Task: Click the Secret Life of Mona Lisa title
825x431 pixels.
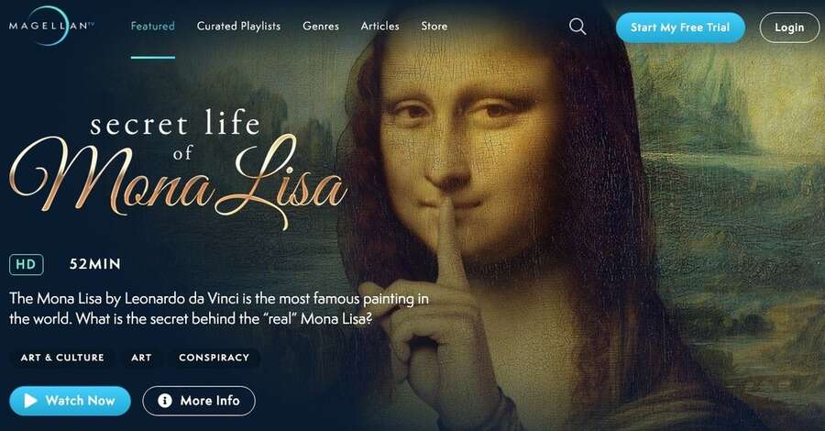Action: coord(178,169)
